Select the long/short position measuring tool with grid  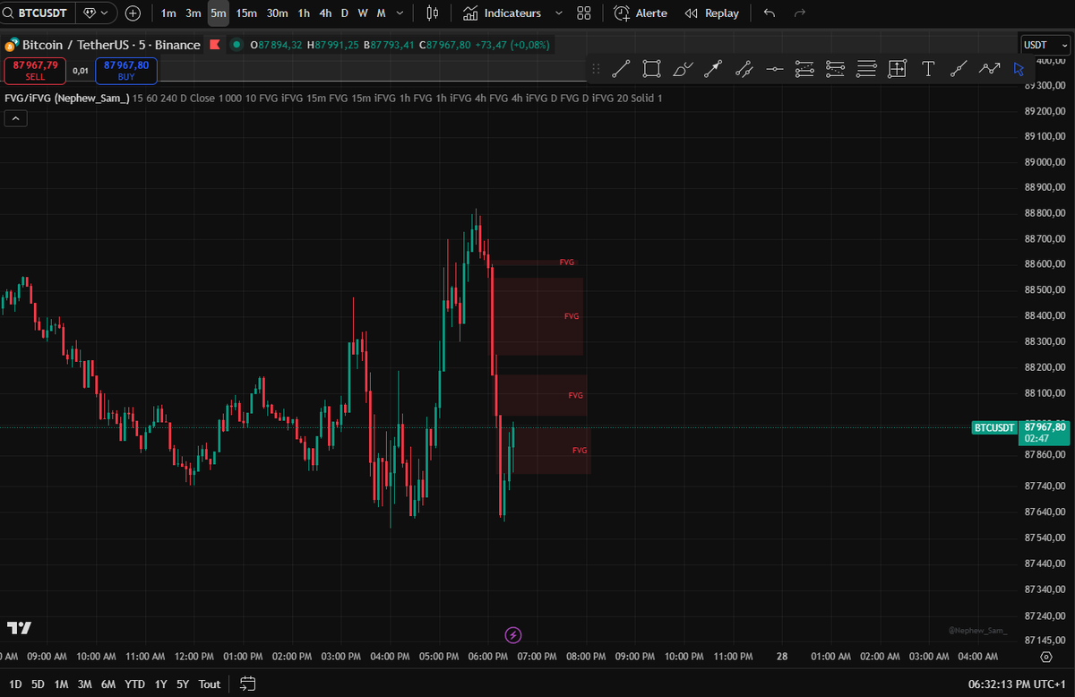897,68
